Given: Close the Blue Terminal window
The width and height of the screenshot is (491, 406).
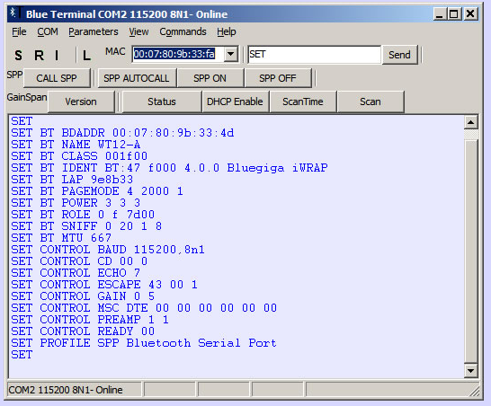Looking at the screenshot, I should click(470, 13).
